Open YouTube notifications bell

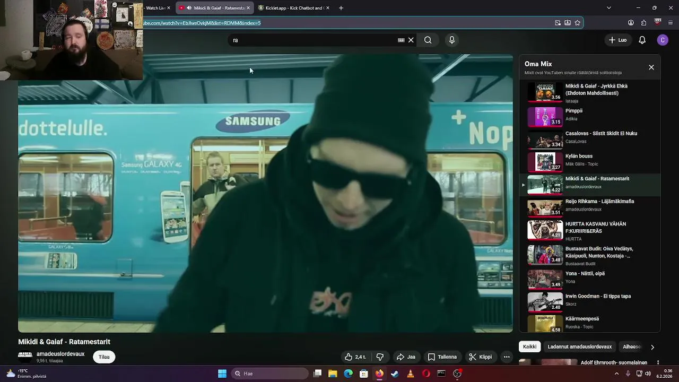coord(642,40)
